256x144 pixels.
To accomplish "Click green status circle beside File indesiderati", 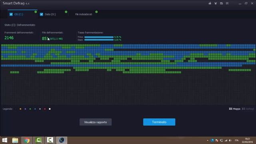I will coord(96,12).
